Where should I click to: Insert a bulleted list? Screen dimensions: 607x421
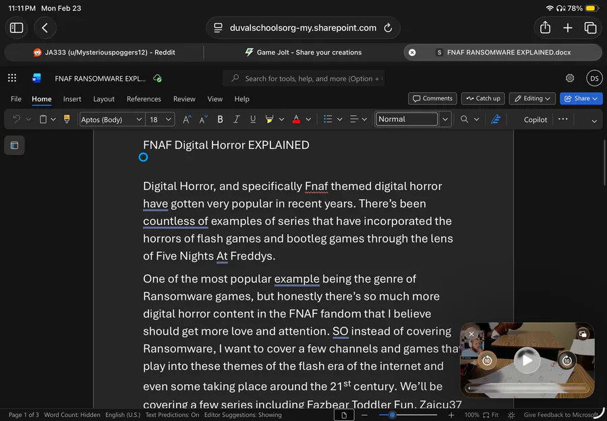[x=328, y=119]
